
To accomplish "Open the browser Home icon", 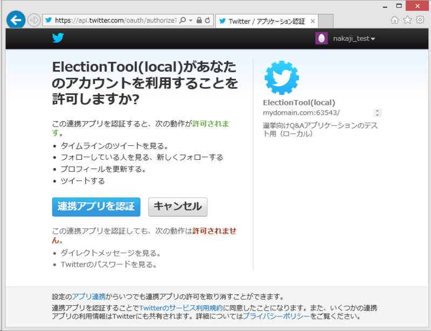I will pos(395,20).
